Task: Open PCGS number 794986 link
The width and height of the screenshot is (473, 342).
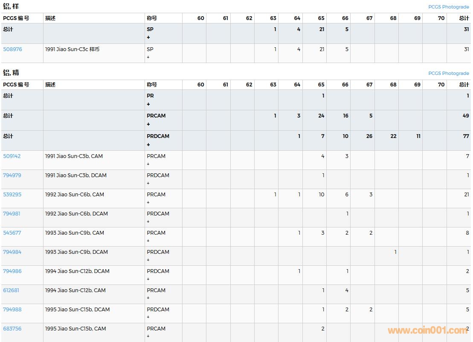Action: pos(12,271)
